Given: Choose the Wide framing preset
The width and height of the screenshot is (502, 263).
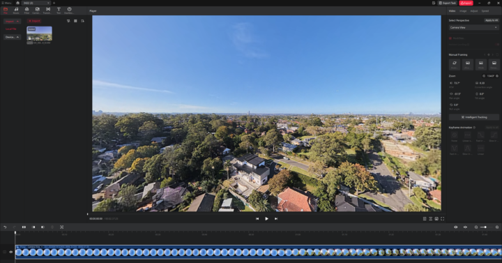Looking at the screenshot, I should [481, 64].
